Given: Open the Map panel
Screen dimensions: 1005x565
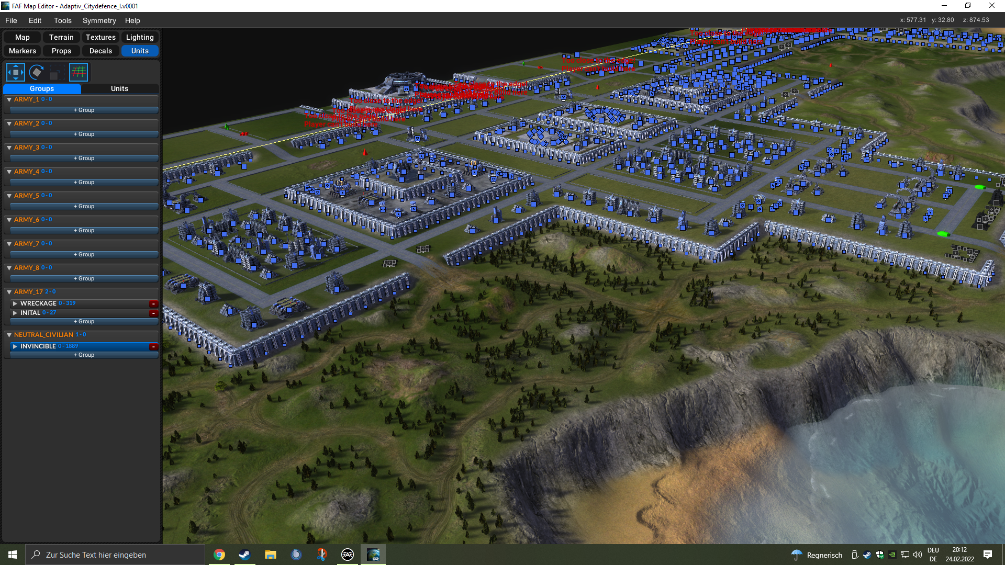Looking at the screenshot, I should click(23, 37).
